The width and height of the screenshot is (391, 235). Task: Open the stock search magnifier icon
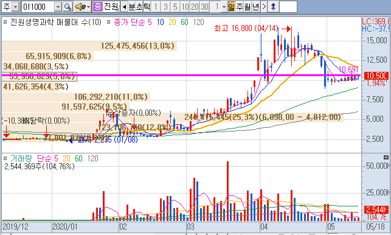(x=68, y=7)
